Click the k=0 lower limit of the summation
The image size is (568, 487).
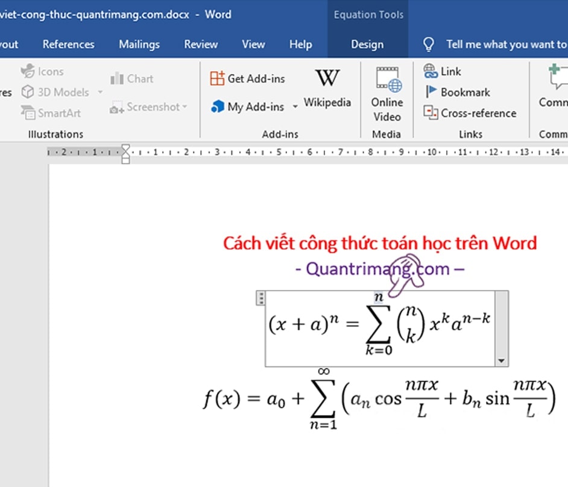379,350
